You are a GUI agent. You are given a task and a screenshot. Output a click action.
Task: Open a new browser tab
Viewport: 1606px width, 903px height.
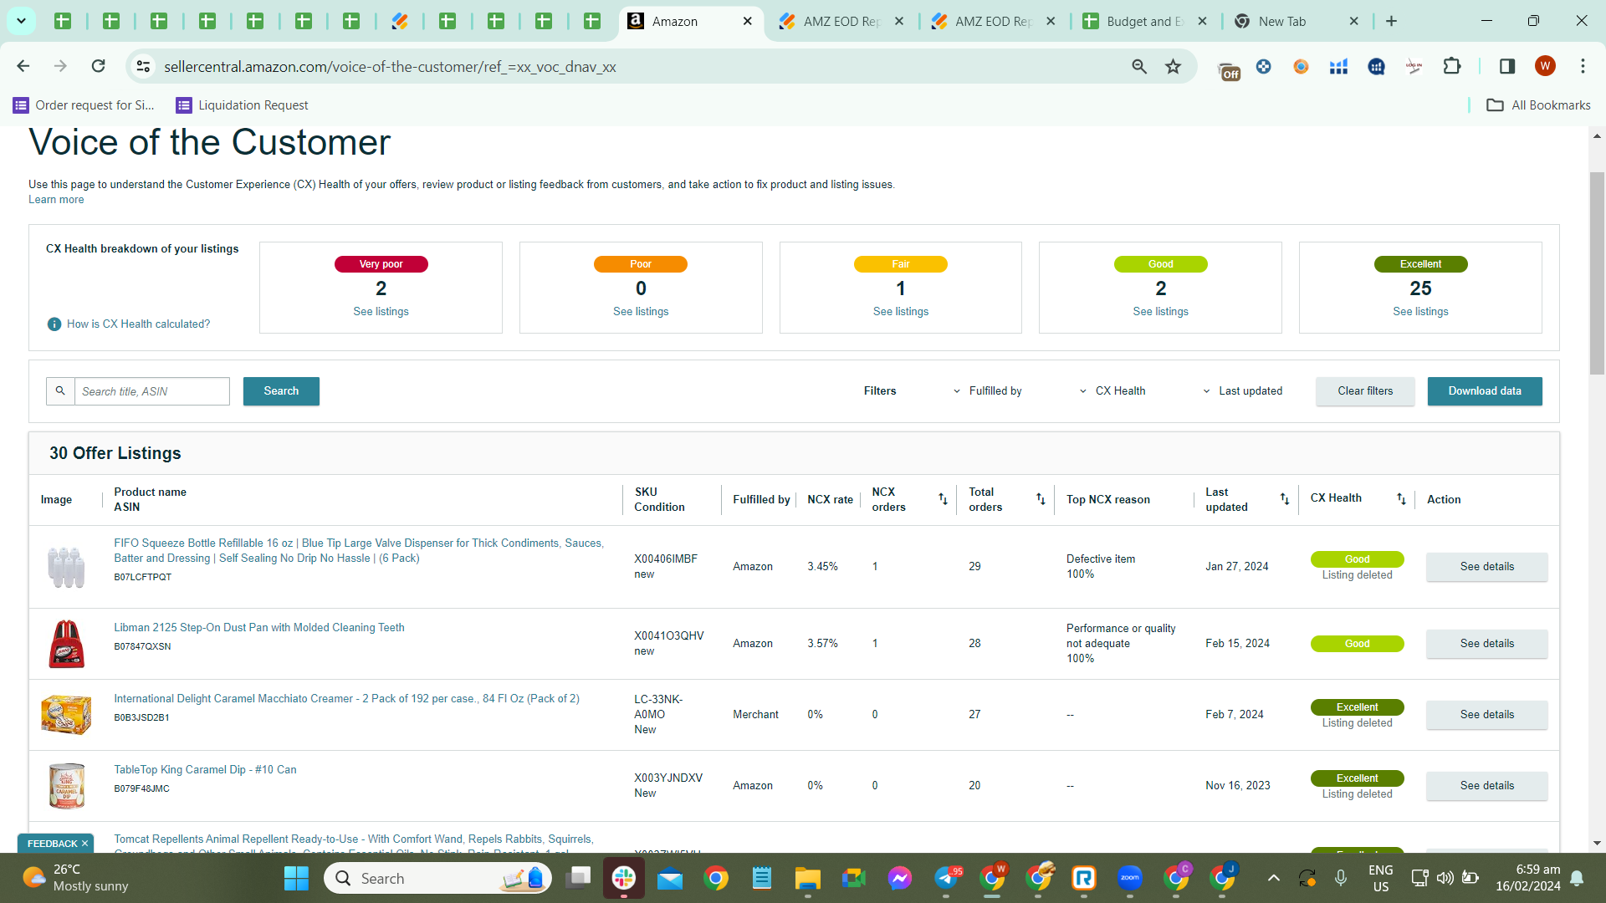tap(1391, 21)
